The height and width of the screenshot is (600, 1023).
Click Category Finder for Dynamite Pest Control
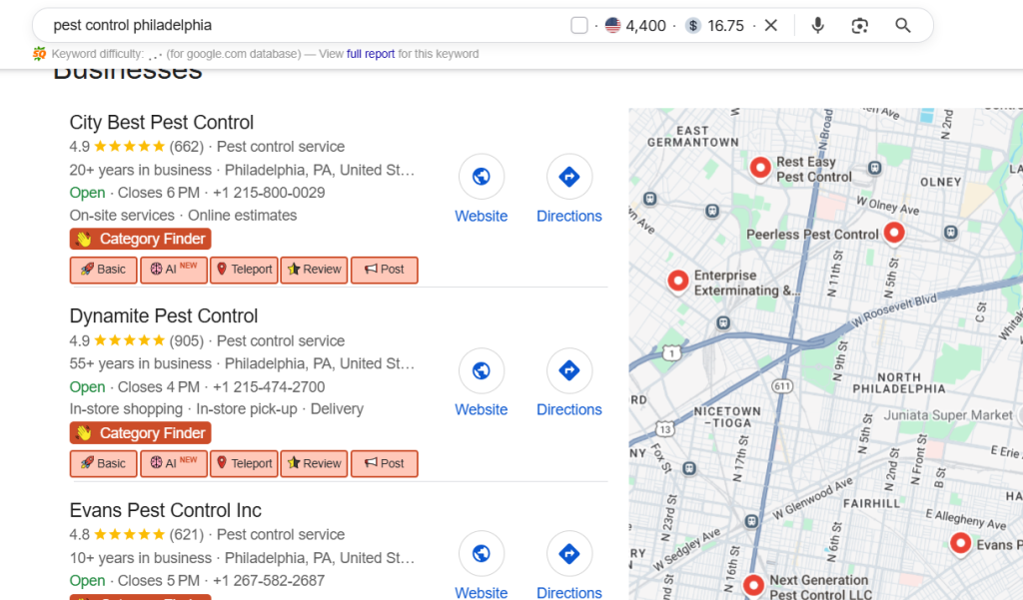point(140,433)
